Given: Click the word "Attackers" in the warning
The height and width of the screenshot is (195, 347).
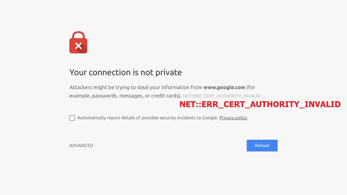Looking at the screenshot, I should (x=81, y=87).
